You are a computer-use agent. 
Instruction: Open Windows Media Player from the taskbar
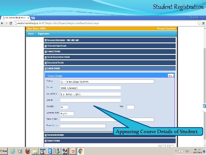(20, 151)
